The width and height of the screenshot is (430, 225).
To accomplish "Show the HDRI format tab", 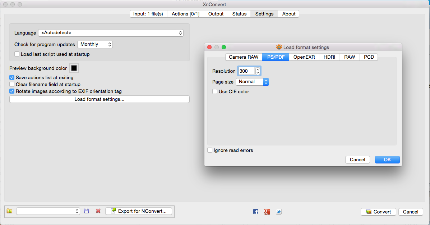I will click(x=329, y=57).
